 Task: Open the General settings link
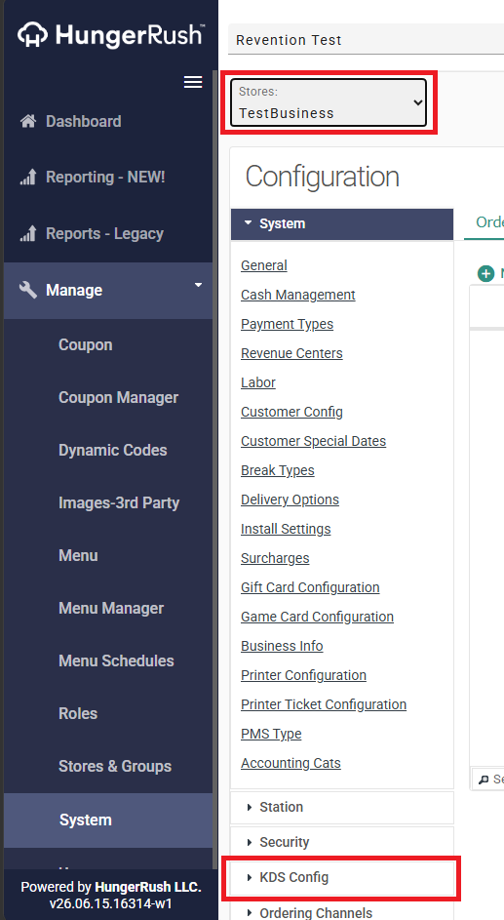(264, 265)
